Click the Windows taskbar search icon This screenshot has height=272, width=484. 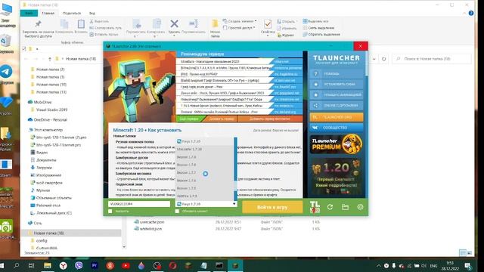[17, 265]
